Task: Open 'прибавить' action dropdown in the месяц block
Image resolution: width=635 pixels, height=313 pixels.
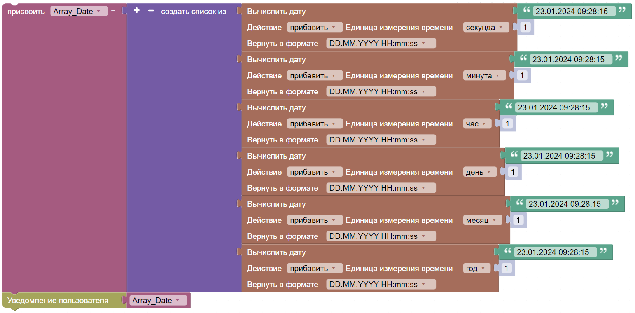Action: [315, 220]
